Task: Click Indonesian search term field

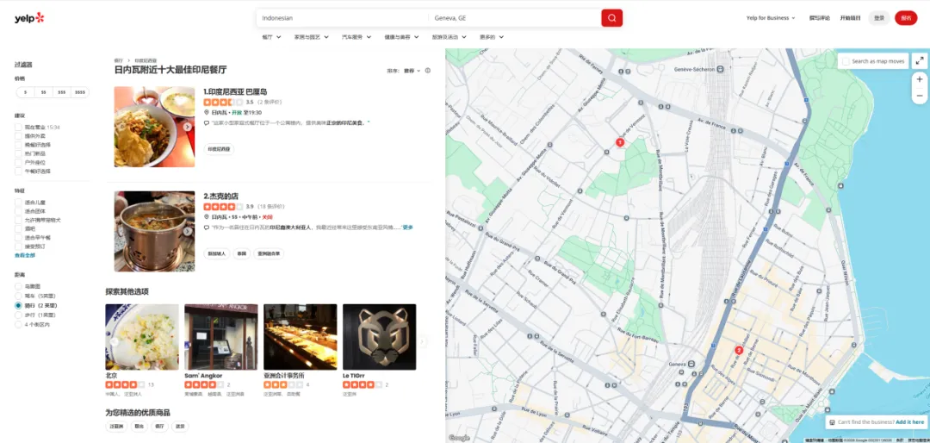Action: 342,18
